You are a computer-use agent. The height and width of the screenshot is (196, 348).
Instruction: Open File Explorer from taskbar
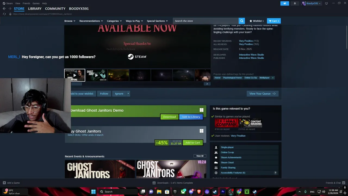coord(159,192)
